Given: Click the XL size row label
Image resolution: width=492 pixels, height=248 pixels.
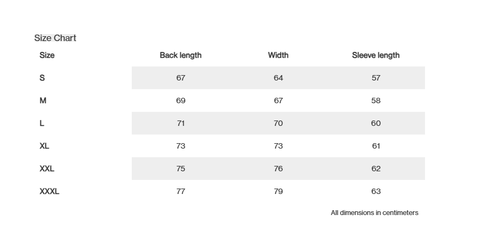Looking at the screenshot, I should point(44,146).
